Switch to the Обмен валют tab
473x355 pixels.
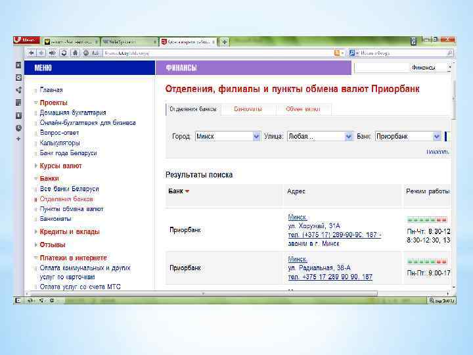click(303, 109)
